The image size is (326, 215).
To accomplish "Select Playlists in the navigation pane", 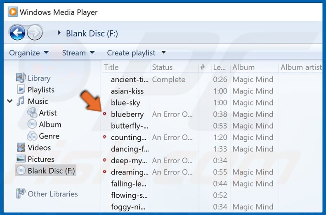I will tap(41, 90).
